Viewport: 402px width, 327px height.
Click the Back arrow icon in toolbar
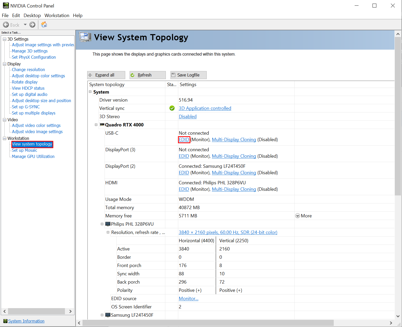(6, 25)
